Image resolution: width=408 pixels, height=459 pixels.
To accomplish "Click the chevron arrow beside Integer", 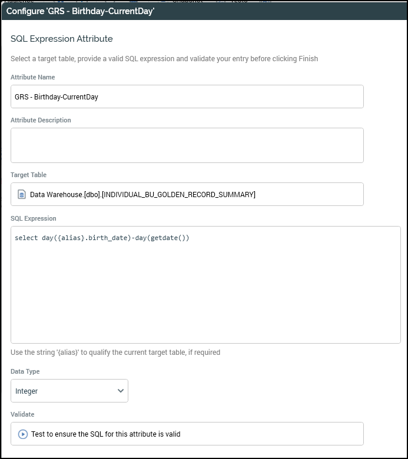I will click(121, 391).
